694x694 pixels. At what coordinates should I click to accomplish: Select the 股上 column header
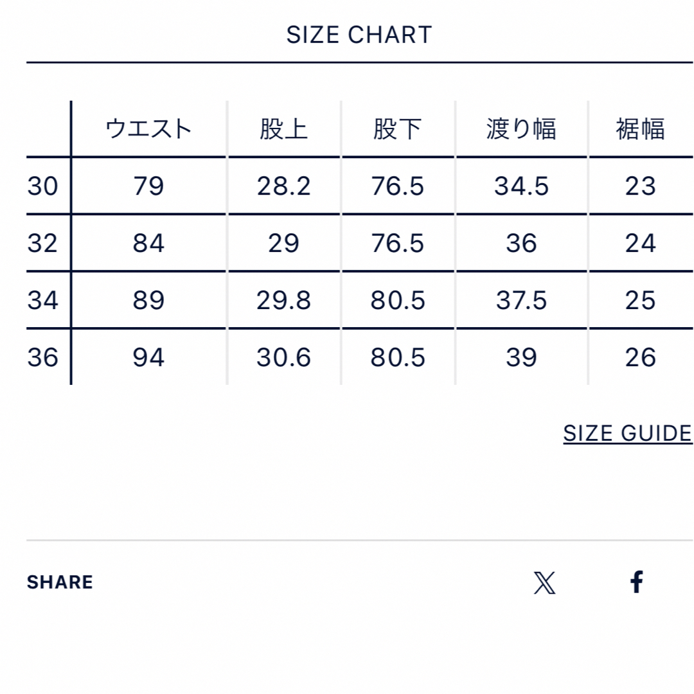[x=284, y=129]
